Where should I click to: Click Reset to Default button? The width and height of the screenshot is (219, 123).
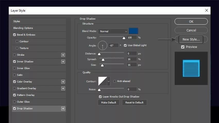tap(134, 102)
